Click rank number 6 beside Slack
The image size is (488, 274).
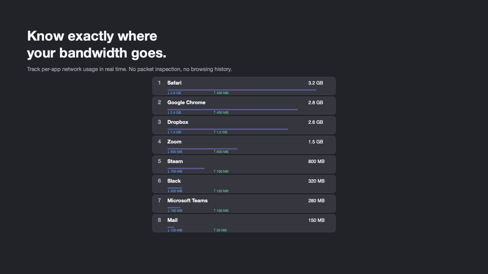[159, 181]
